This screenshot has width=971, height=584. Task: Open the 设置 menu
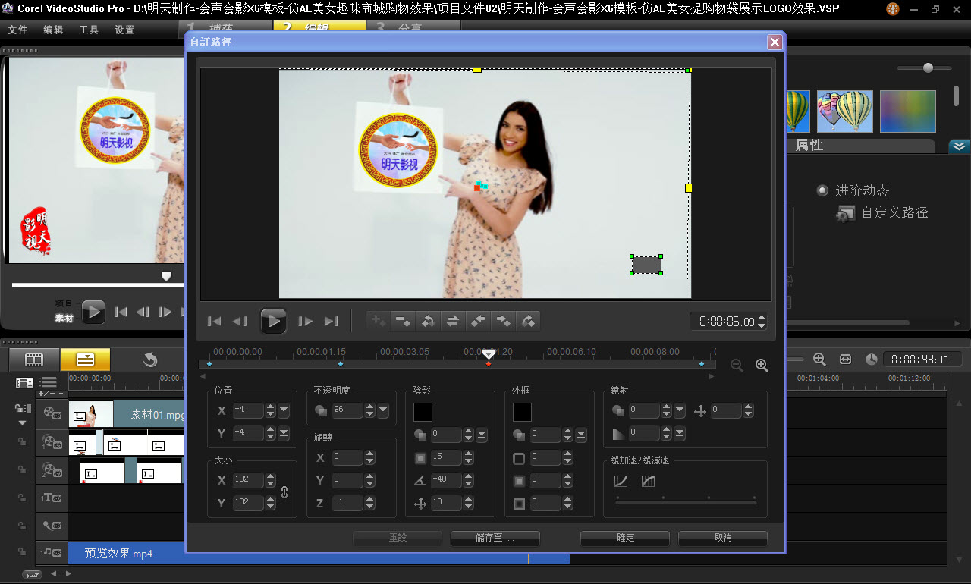pyautogui.click(x=124, y=30)
